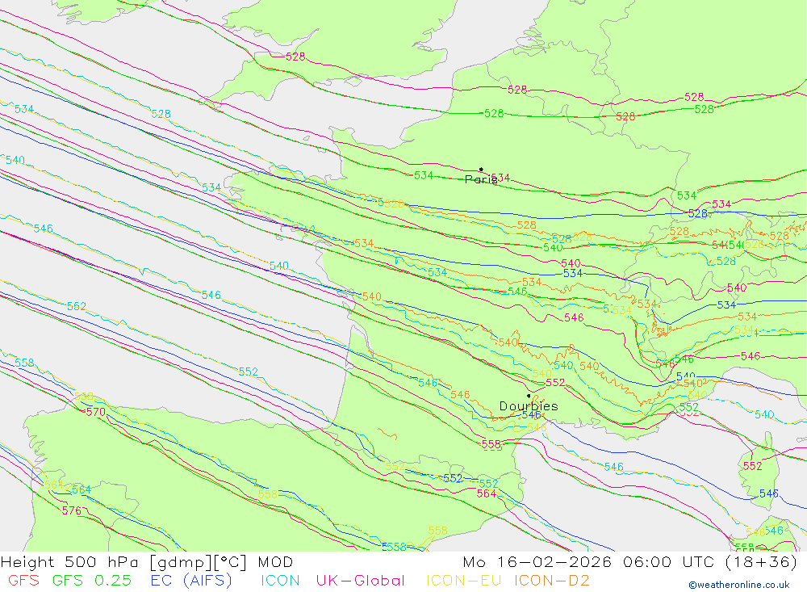The height and width of the screenshot is (592, 807).
Task: Select the UK-Global legend entry
Action: point(360,581)
